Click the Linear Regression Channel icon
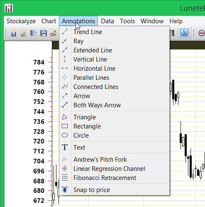The image size is (205, 207). 65,168
